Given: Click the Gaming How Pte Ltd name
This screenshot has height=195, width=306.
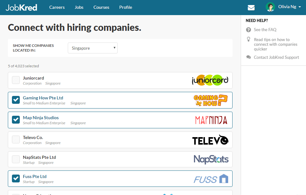Looking at the screenshot, I should click(x=43, y=98).
